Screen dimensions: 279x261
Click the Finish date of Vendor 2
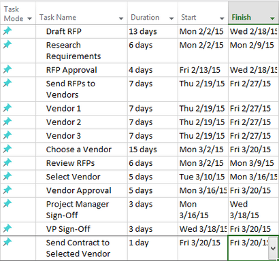pyautogui.click(x=253, y=122)
